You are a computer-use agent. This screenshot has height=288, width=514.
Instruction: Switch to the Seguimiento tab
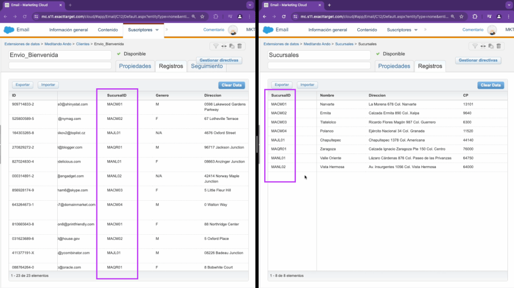[x=207, y=66]
